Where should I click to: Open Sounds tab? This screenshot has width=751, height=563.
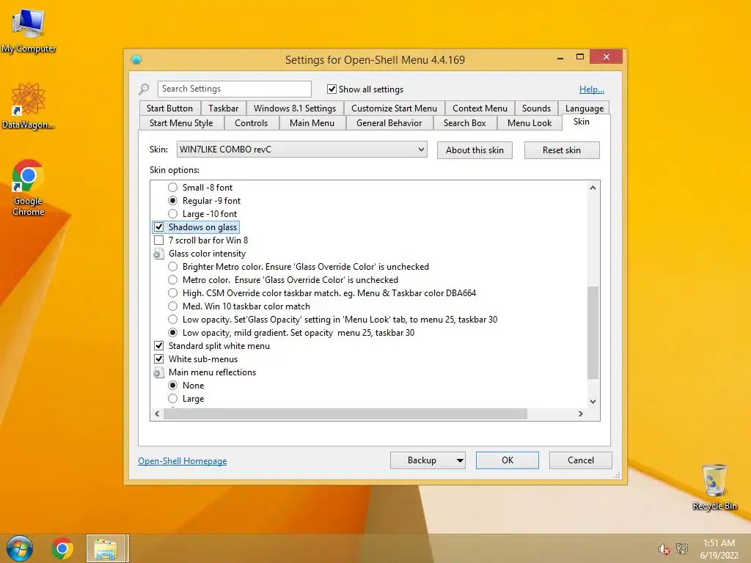point(536,108)
